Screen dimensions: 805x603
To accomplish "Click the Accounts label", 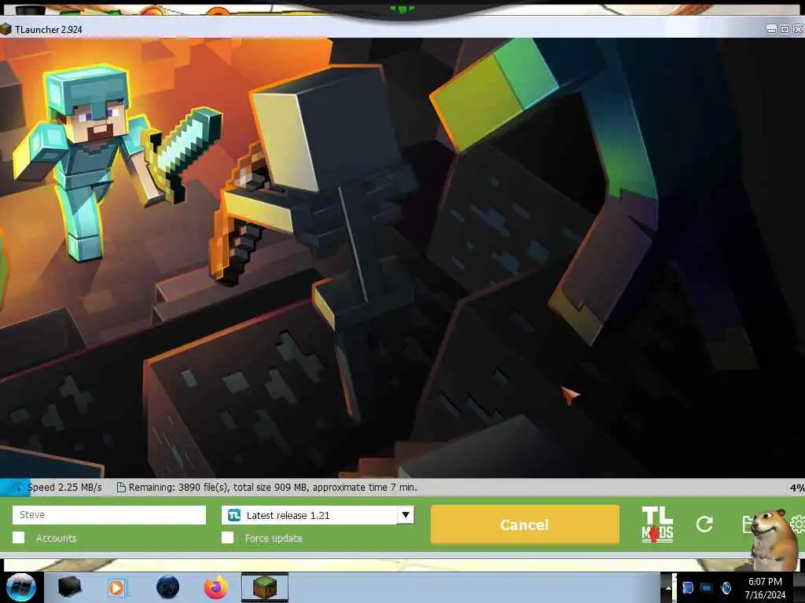I will click(x=56, y=538).
